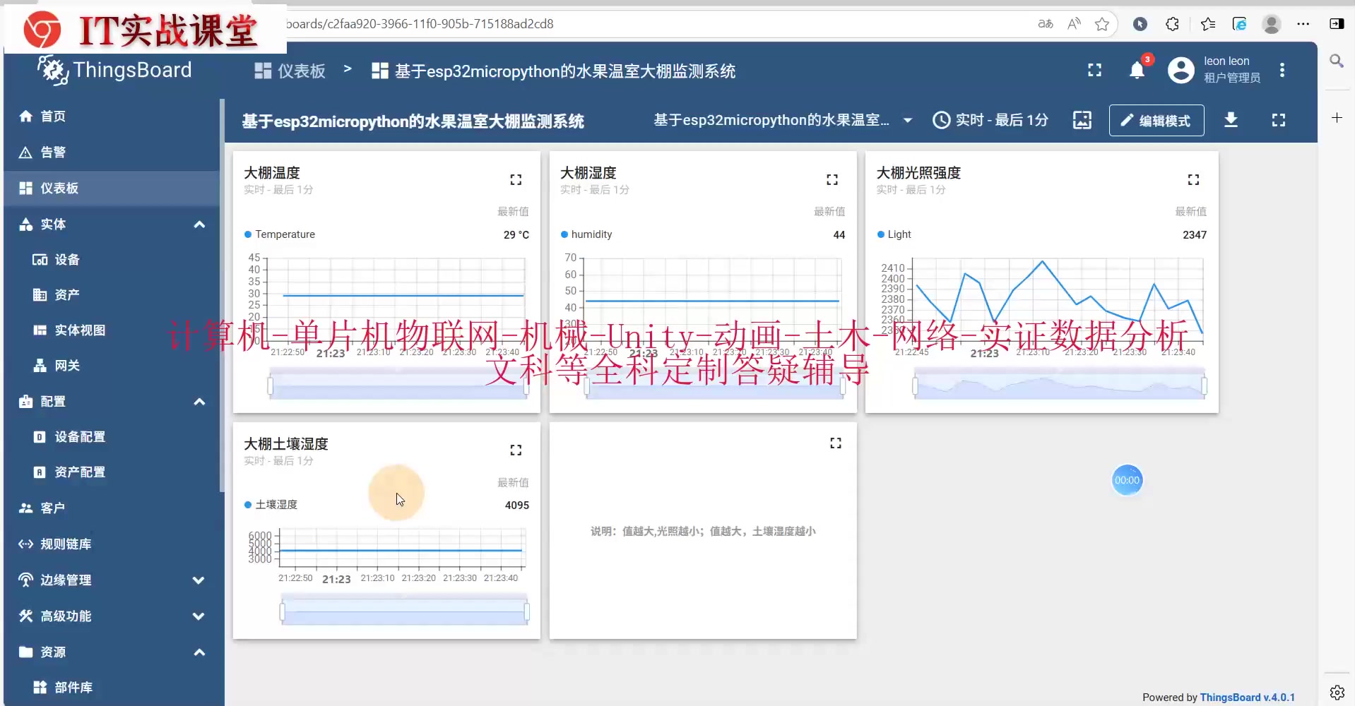Download the dashboard via the download icon

(x=1231, y=120)
